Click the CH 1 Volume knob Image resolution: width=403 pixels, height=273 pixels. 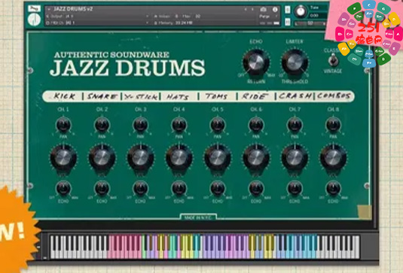(63, 157)
